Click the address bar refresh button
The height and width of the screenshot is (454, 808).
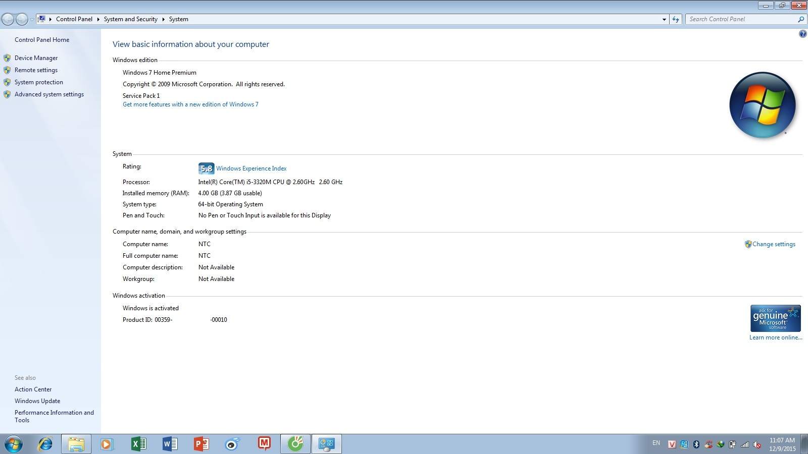(676, 19)
